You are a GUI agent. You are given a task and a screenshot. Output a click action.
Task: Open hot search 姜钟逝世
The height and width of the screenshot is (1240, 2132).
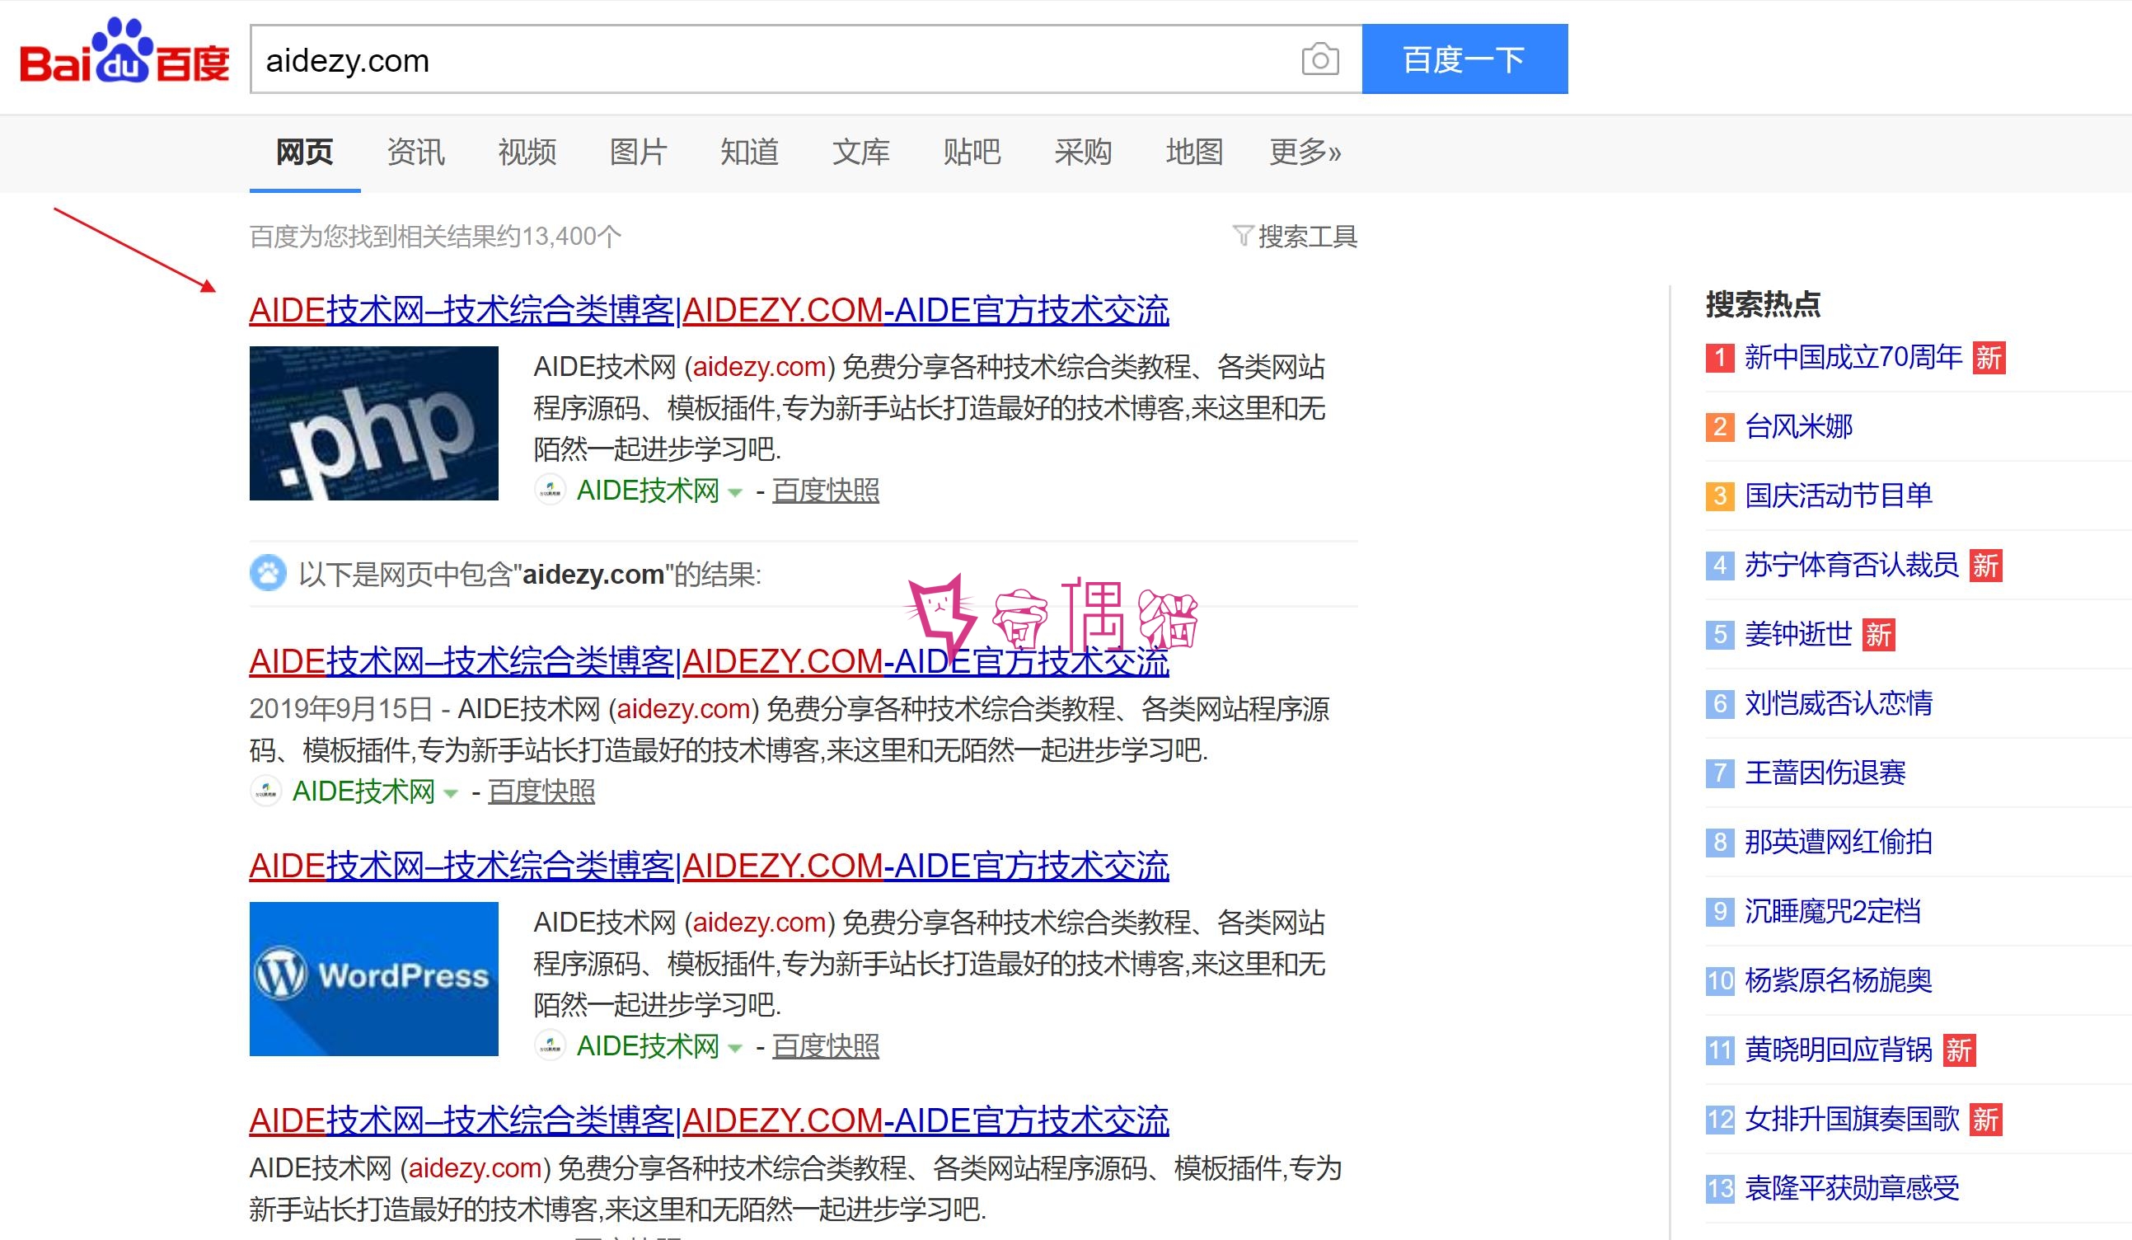(x=1799, y=634)
